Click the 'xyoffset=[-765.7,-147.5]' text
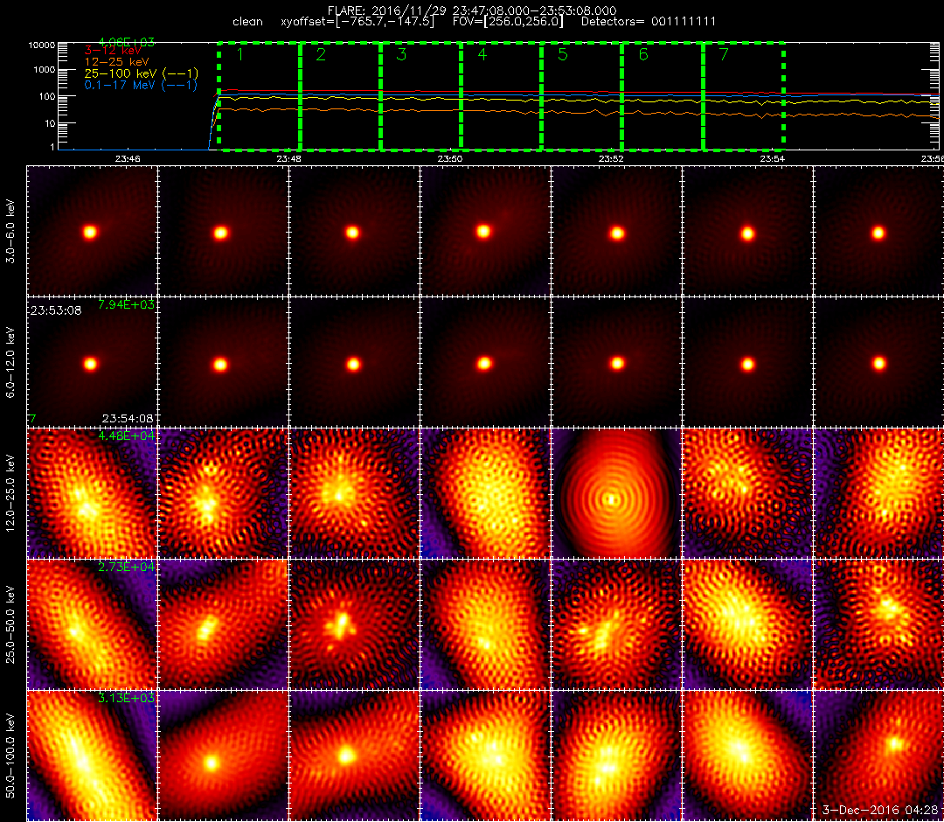Viewport: 944px width, 822px height. tap(357, 22)
